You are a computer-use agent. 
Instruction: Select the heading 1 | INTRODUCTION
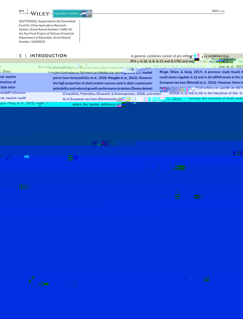tap(43, 56)
